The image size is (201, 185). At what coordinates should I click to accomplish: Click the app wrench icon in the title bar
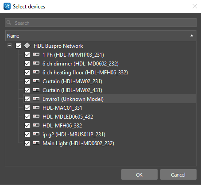coord(7,6)
